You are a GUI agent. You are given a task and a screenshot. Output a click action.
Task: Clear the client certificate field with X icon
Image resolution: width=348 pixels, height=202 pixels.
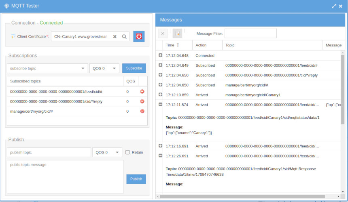115,37
